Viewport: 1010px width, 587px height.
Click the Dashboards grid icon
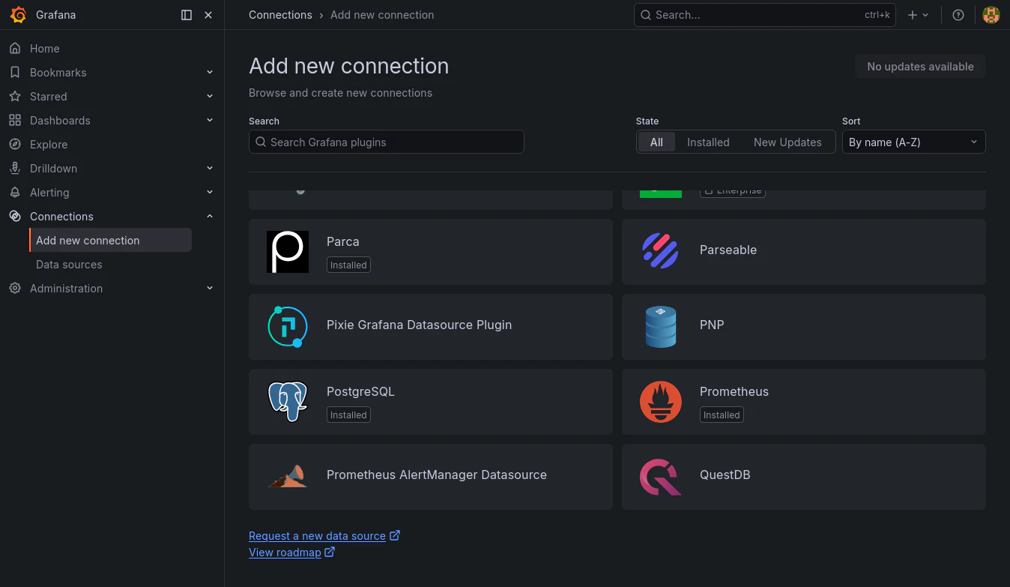[15, 121]
